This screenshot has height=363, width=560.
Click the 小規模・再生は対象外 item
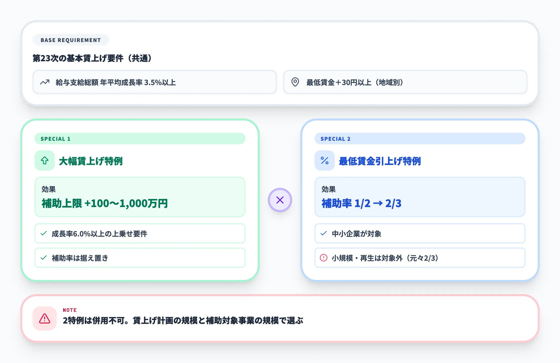(x=419, y=258)
